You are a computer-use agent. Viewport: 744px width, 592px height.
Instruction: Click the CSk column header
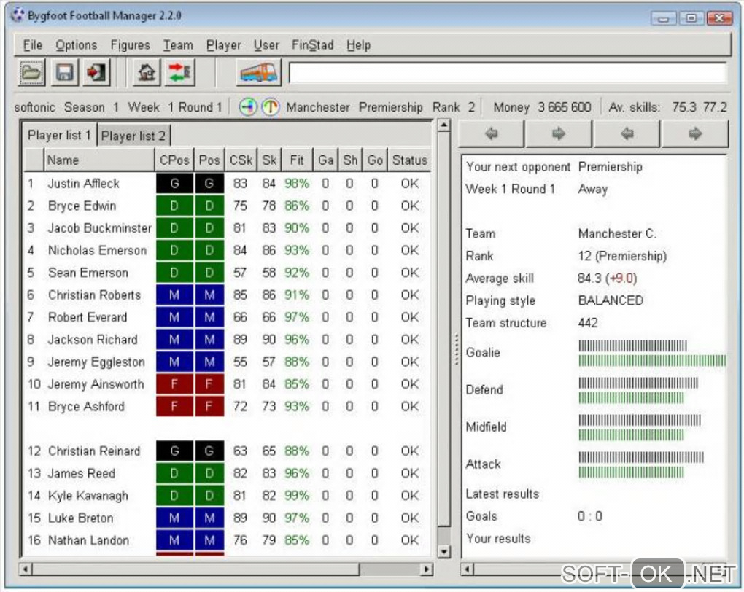pos(241,160)
